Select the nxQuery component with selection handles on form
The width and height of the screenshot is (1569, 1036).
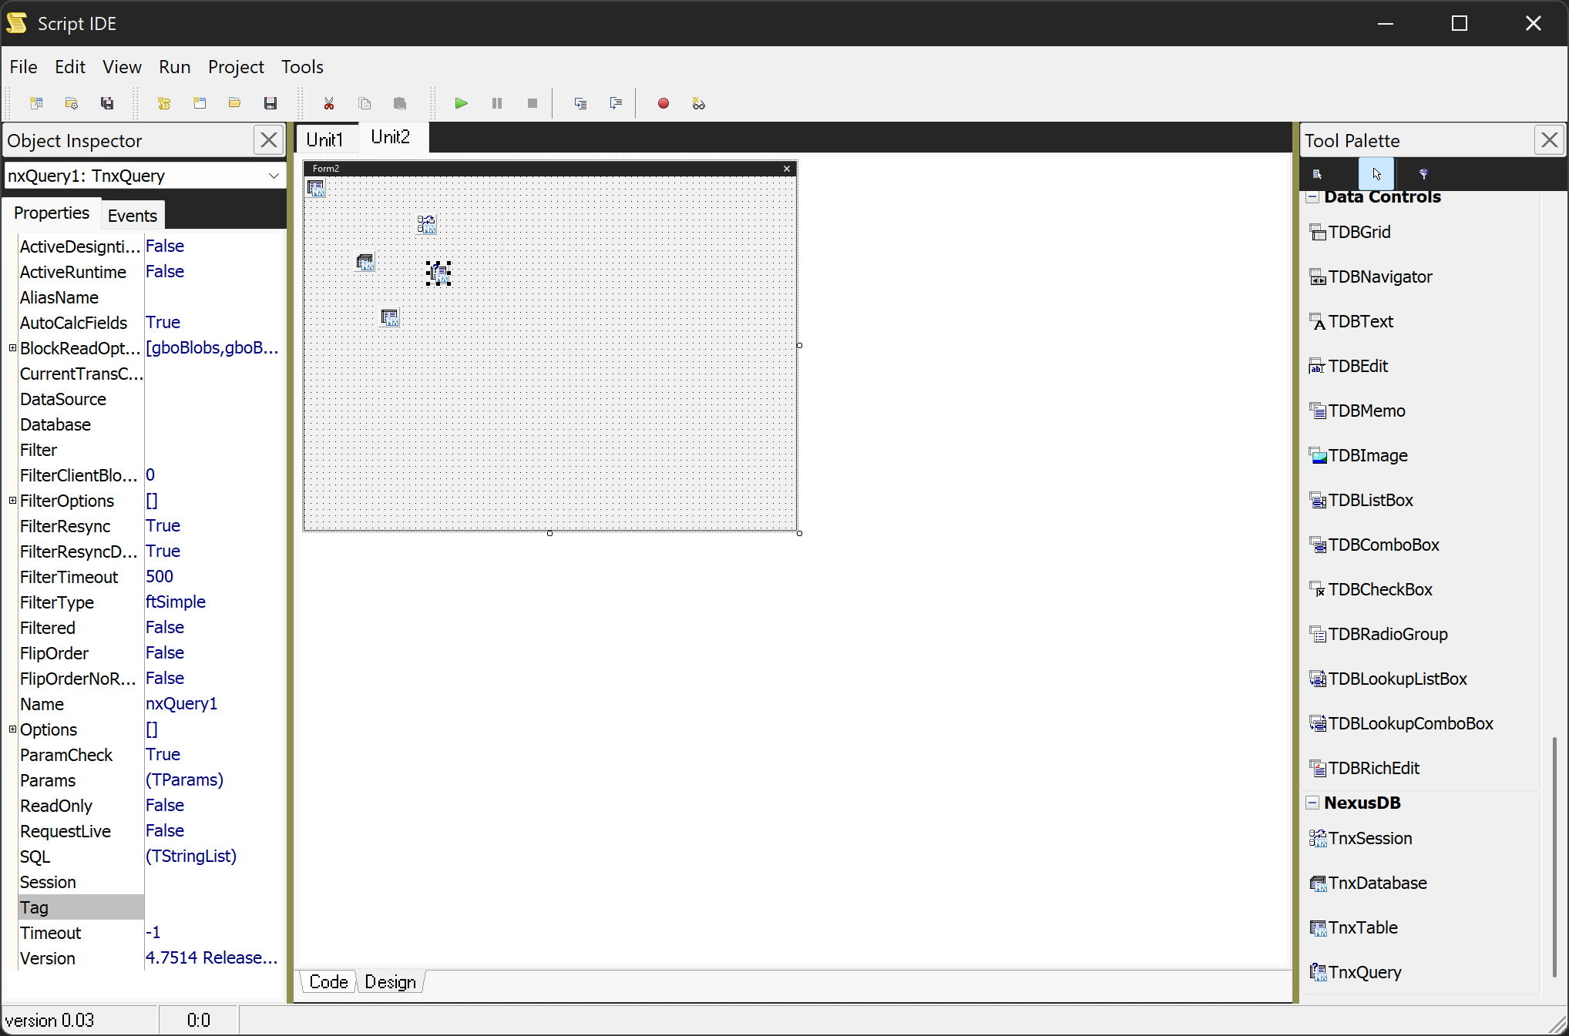(x=438, y=273)
